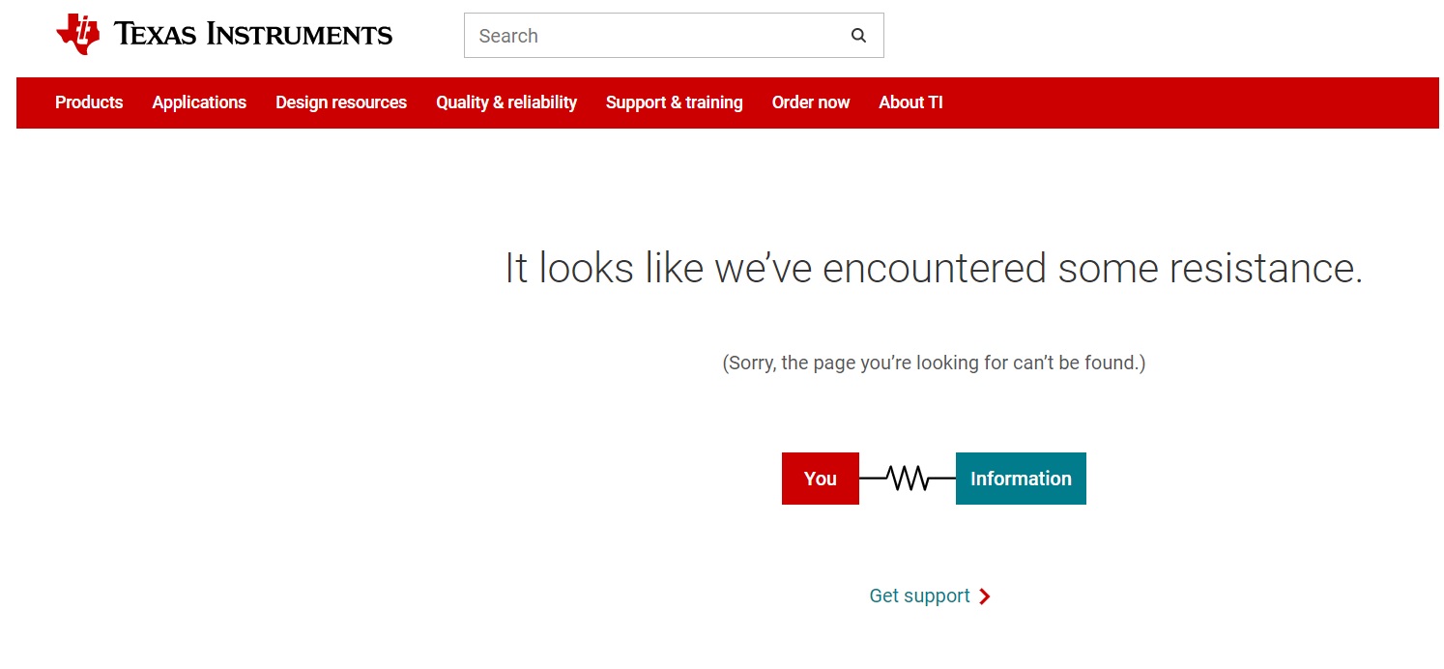Click the Texas Instruments logo

click(224, 35)
